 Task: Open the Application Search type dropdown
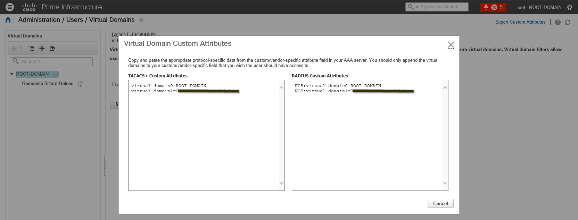(x=417, y=7)
